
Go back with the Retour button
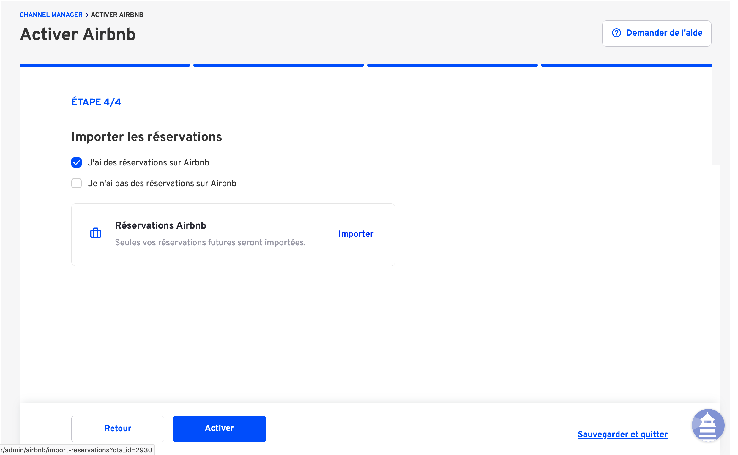pyautogui.click(x=118, y=429)
